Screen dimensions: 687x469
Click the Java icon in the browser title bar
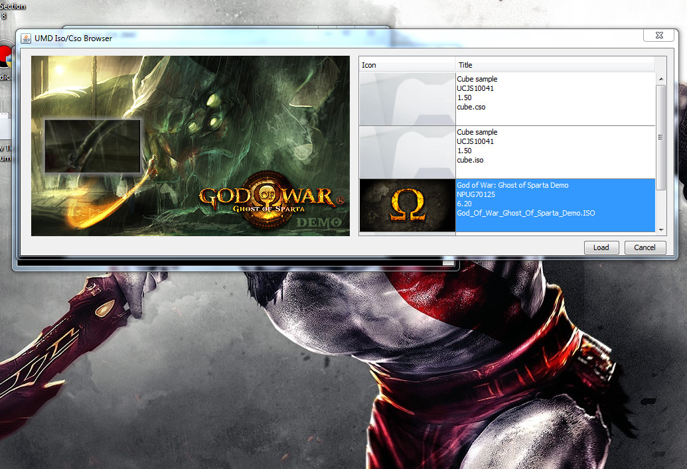26,38
